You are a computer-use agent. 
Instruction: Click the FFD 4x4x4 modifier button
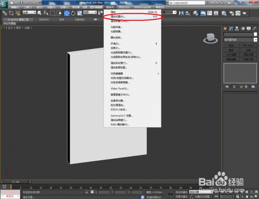[x=248, y=45]
